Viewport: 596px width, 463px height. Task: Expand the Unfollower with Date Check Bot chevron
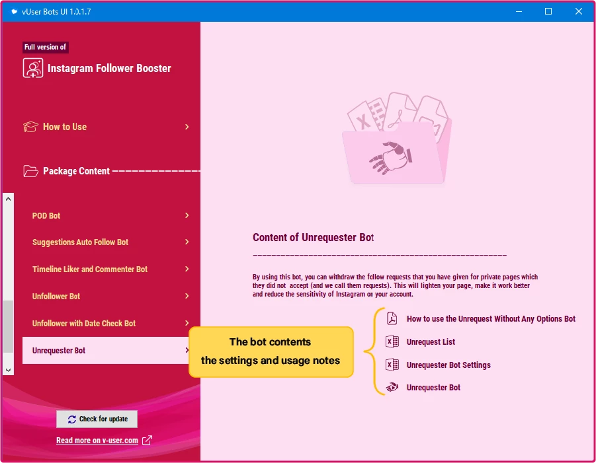click(x=187, y=324)
